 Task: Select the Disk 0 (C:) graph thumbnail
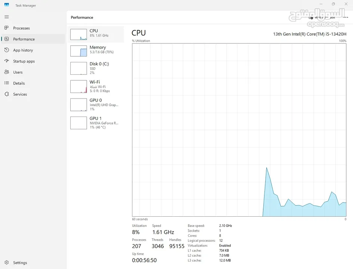[x=79, y=68]
